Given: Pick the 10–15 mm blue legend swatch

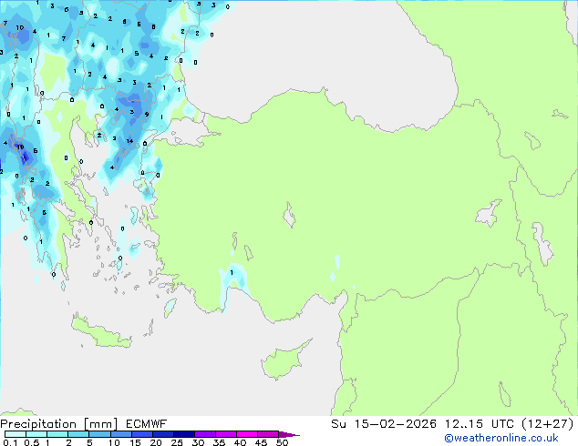Looking at the screenshot, I should click(x=121, y=434).
